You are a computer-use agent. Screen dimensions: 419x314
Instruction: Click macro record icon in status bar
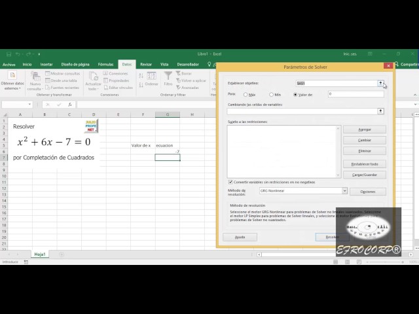point(26,262)
